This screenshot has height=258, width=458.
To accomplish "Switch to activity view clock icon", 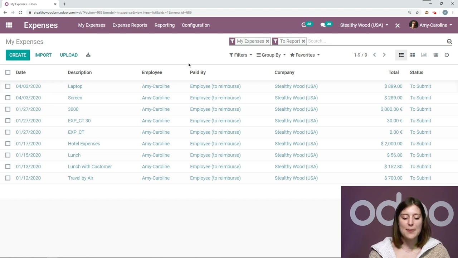I will pos(447,55).
